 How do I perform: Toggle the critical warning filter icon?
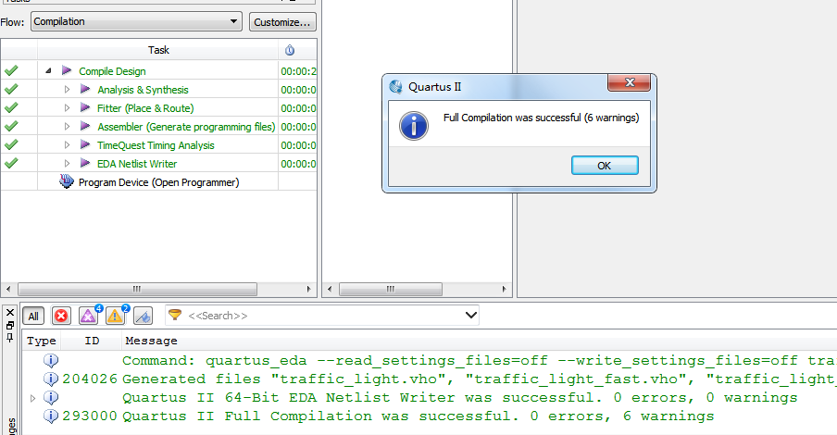click(x=89, y=316)
